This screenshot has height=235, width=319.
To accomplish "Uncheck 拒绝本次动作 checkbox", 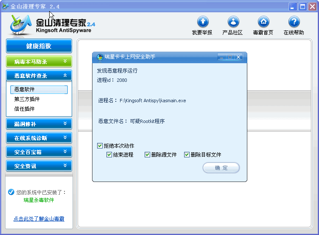I will (x=100, y=145).
